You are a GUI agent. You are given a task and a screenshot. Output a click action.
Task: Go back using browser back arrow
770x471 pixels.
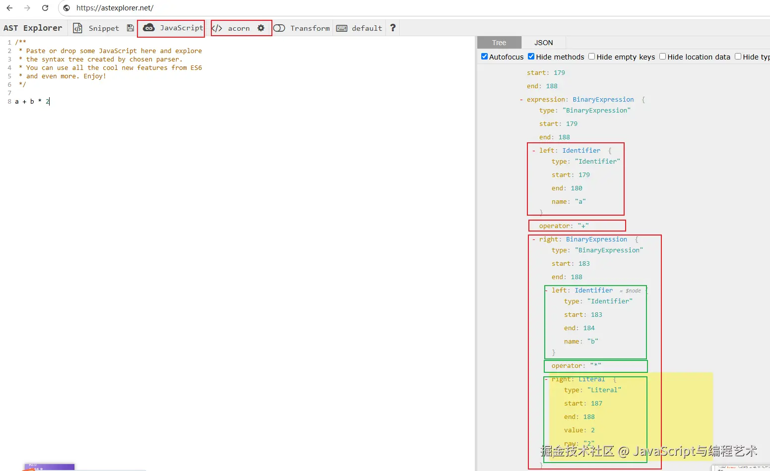[x=9, y=8]
